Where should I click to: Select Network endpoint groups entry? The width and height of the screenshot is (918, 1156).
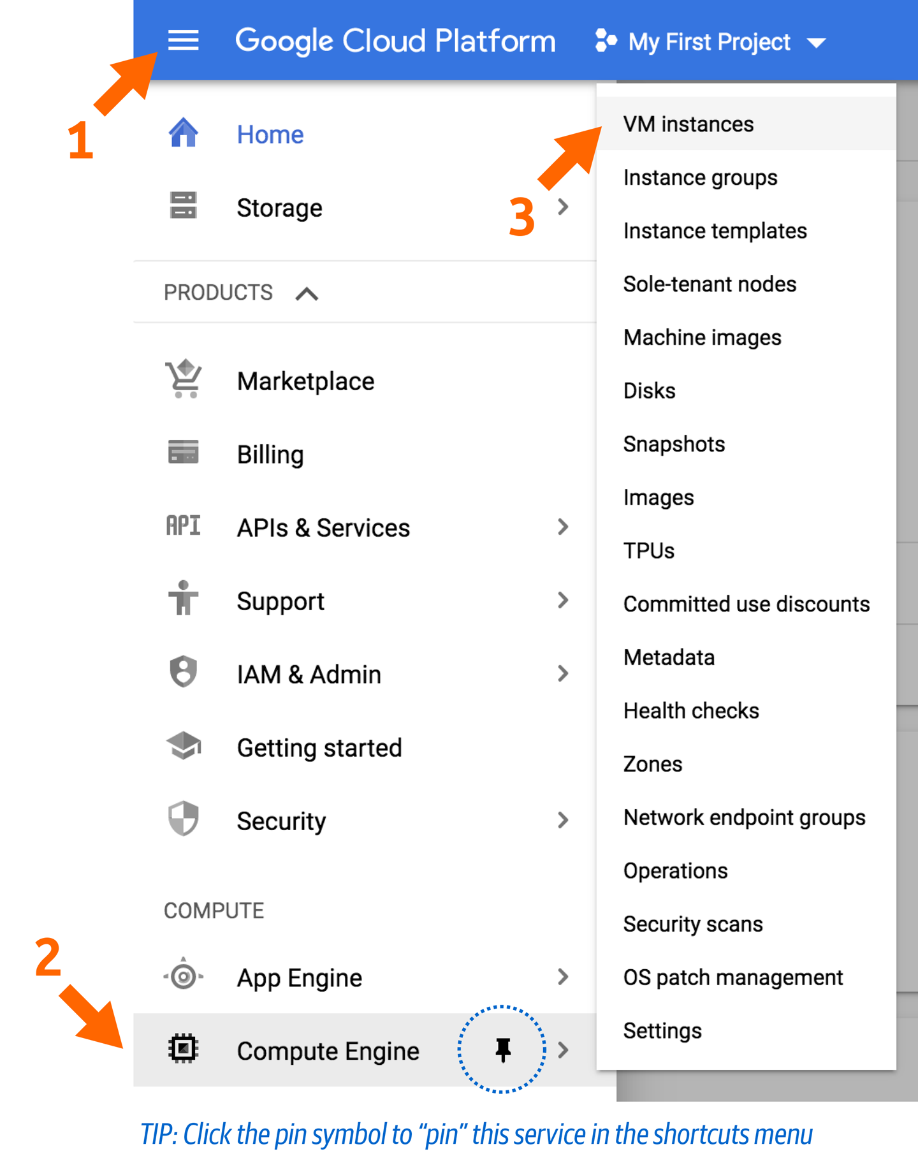click(x=747, y=817)
